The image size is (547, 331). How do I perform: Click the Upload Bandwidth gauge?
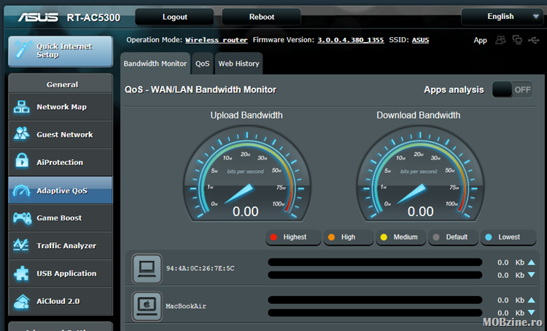pos(247,174)
